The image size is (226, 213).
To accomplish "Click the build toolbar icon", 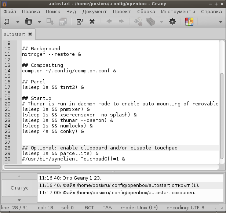I will pos(151,22).
